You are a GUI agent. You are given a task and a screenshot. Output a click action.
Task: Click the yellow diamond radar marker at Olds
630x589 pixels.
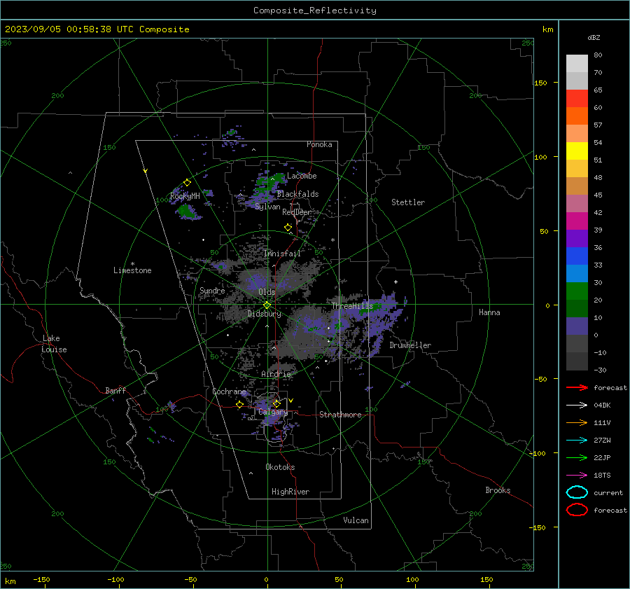pos(267,305)
